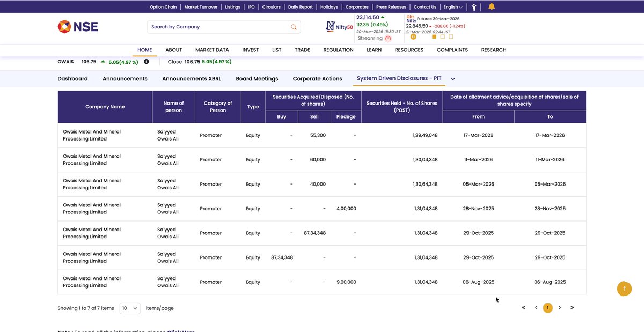The width and height of the screenshot is (644, 332).
Task: Open IPO link in top bar
Action: 251,7
